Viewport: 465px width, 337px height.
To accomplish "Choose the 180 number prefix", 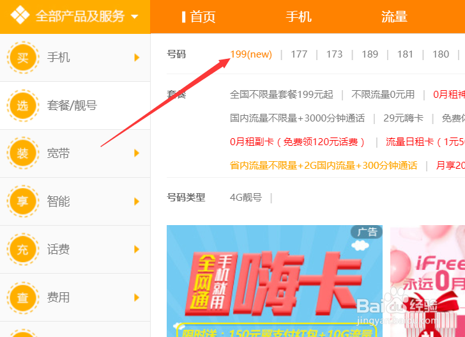I will coord(441,54).
